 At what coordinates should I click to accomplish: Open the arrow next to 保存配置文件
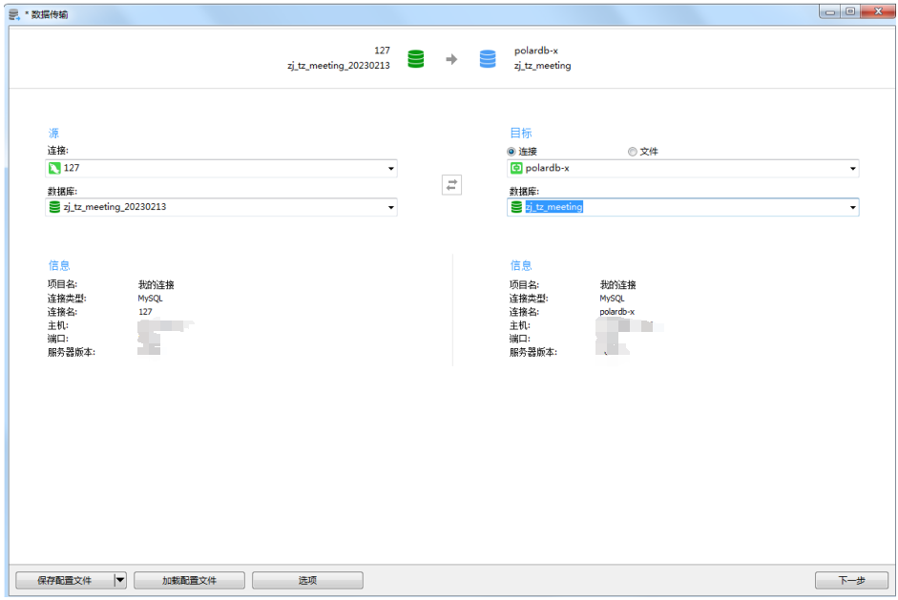[119, 580]
